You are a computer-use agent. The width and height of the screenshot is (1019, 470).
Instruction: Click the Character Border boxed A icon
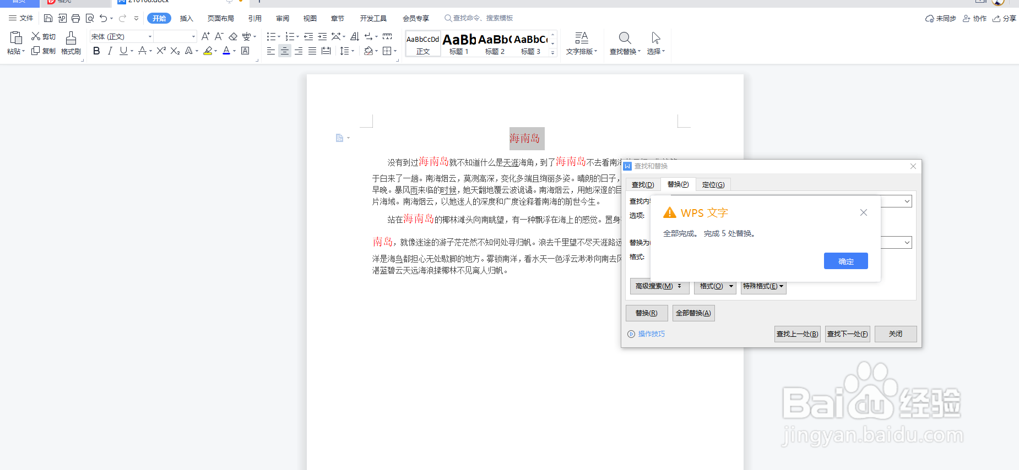pos(246,51)
